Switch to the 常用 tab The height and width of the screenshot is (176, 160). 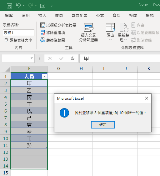tap(26, 16)
